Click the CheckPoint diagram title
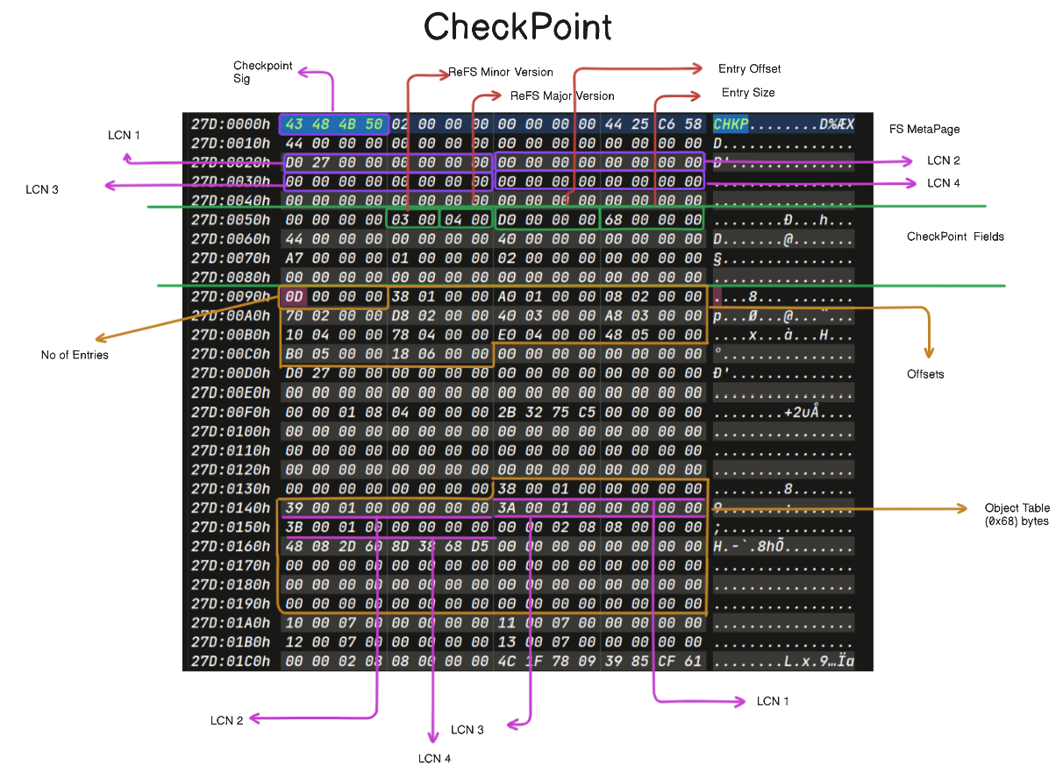Screen dimensions: 1063x771 point(517,27)
